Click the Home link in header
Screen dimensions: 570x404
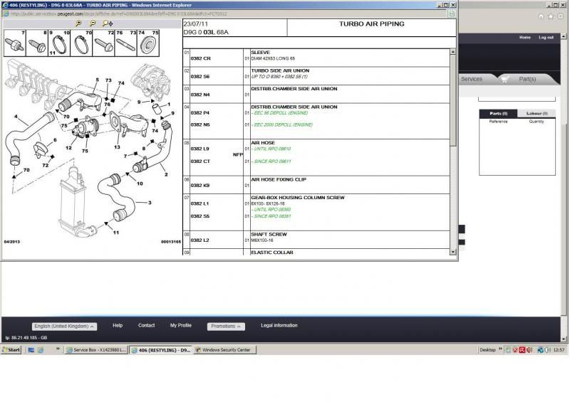pyautogui.click(x=524, y=38)
